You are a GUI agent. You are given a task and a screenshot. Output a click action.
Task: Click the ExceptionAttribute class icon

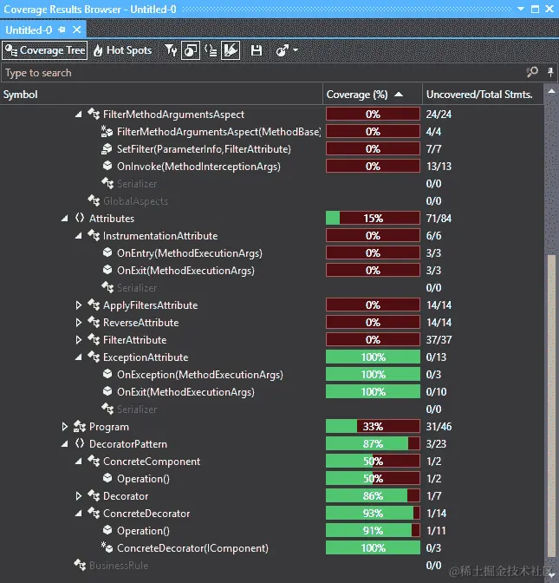click(x=94, y=357)
